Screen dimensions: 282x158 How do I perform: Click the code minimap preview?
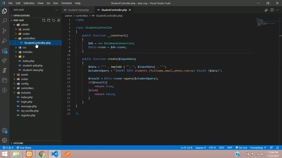[266, 22]
